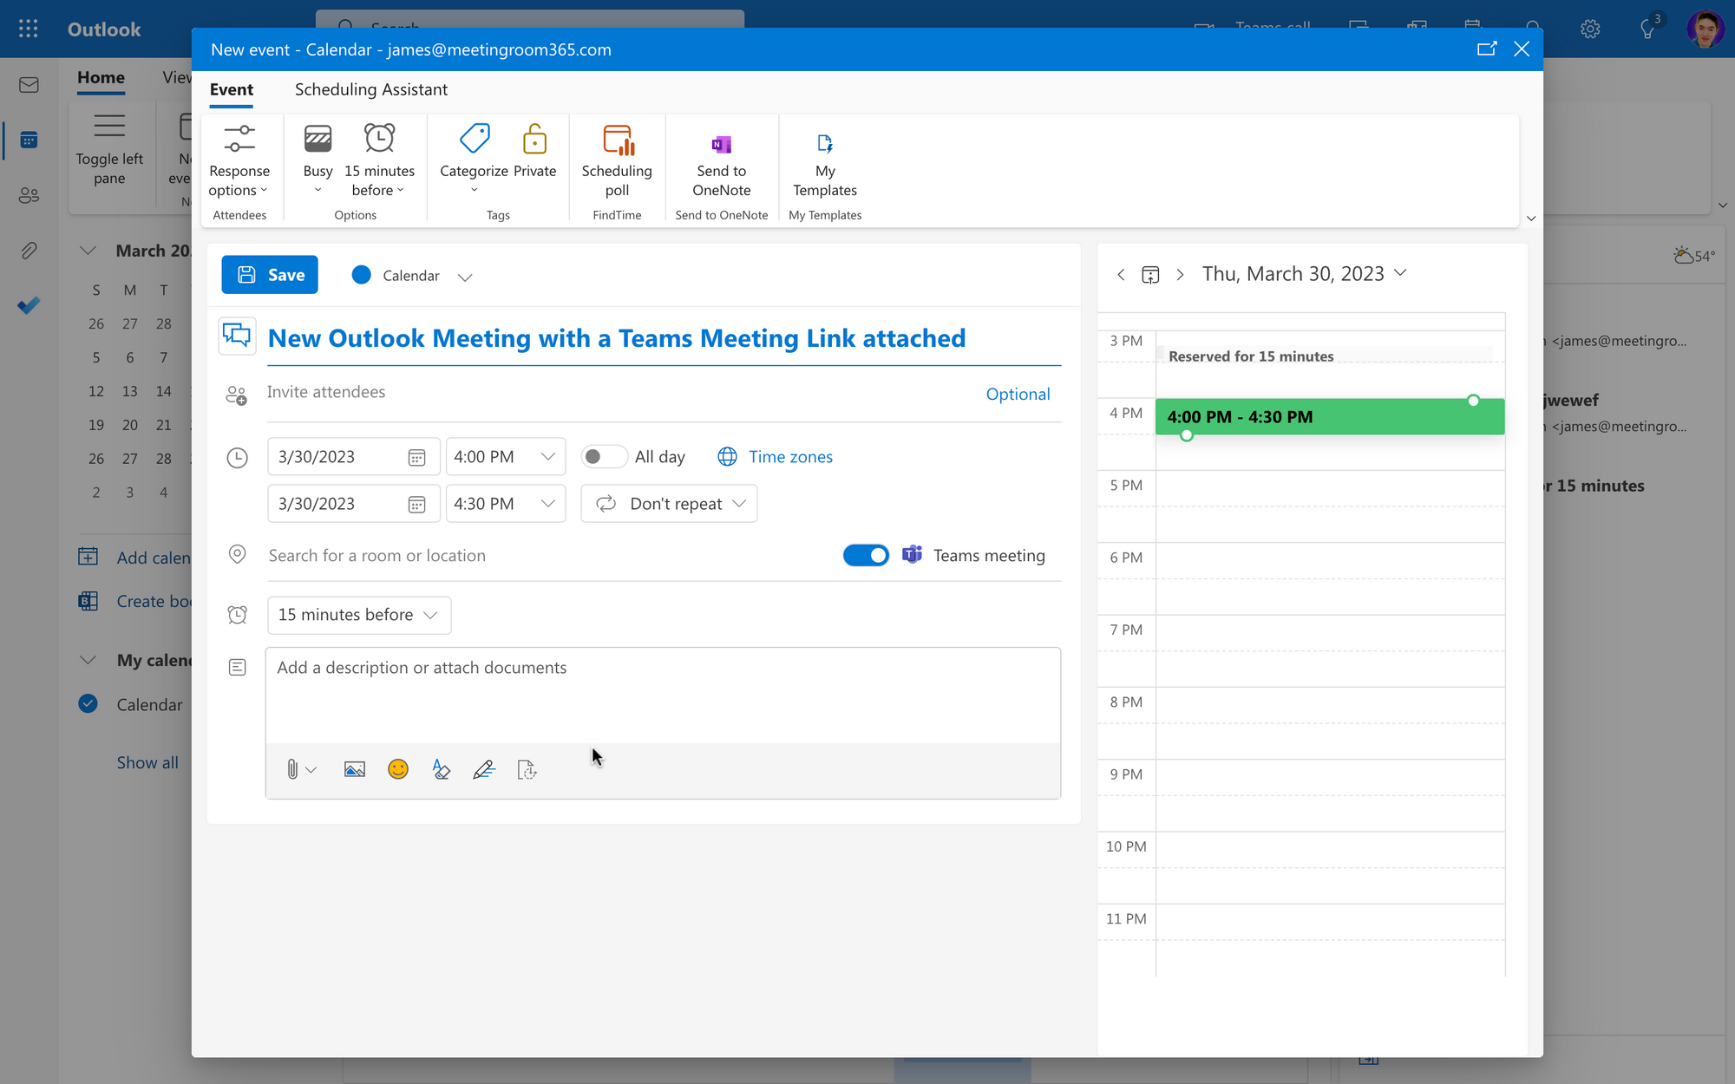Open the Send to OneNote panel
Viewport: 1735px width, 1084px height.
click(x=721, y=162)
